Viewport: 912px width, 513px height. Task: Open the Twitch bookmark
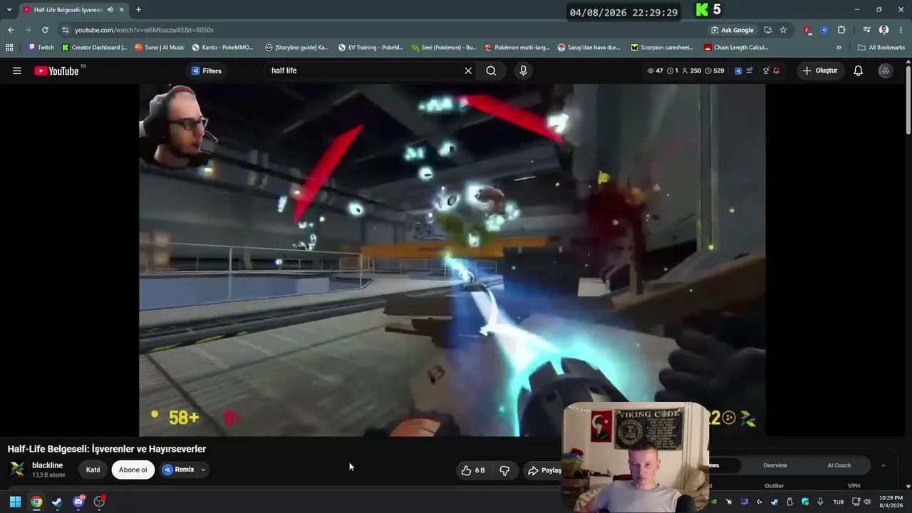click(41, 48)
